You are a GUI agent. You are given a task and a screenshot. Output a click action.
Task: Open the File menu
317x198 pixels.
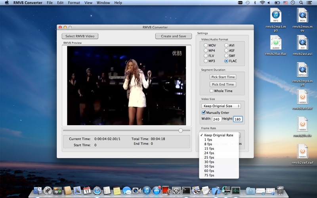50,3
